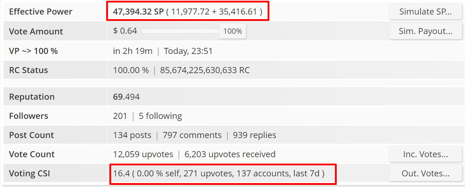The image size is (465, 187).
Task: Click the 201 followers count
Action: (x=120, y=116)
